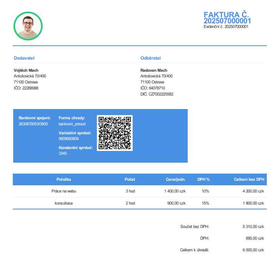280x260 pixels.
Task: Click the Cena/jedn. column header
Action: [x=176, y=179]
